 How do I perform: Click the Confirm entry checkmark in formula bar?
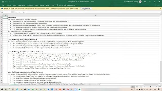coord(20,12)
